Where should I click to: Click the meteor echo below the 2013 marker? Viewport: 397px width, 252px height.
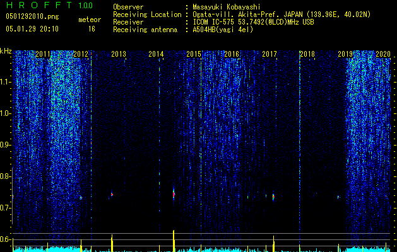112,195
